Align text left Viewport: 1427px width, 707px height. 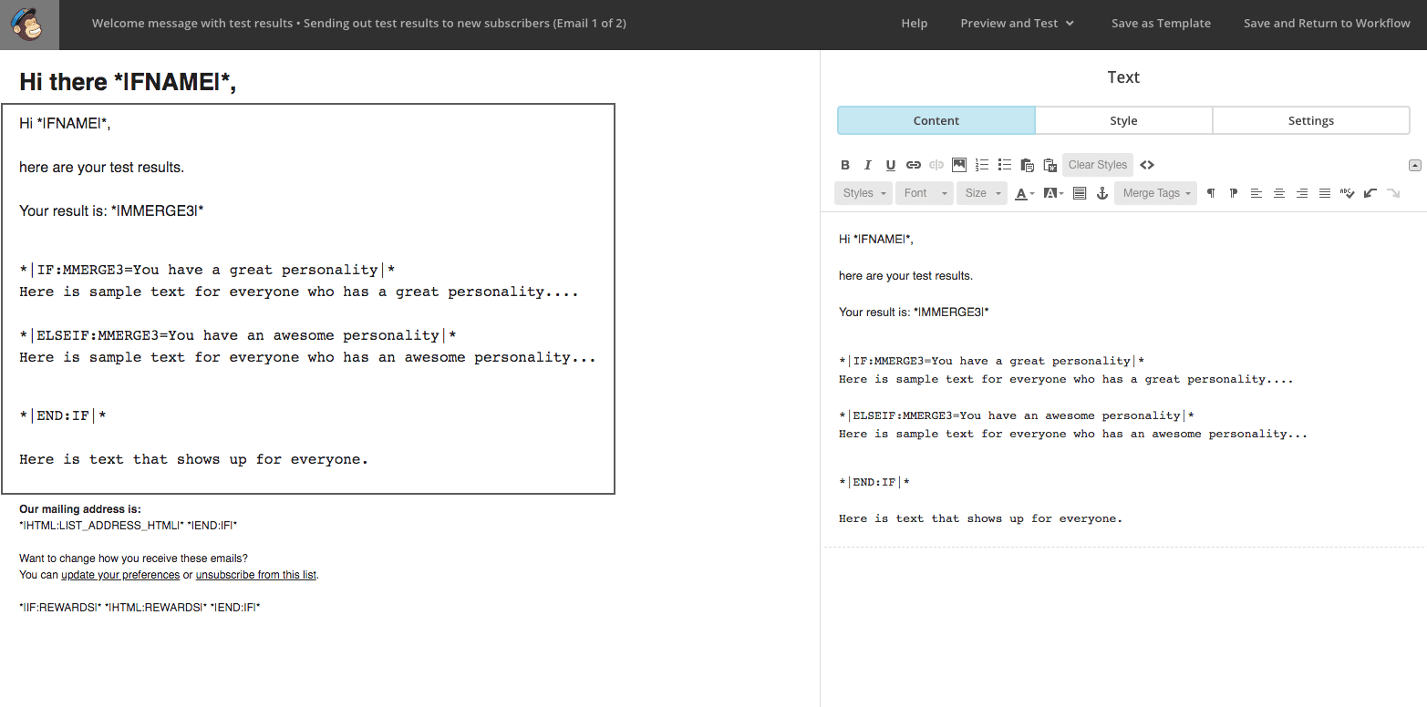tap(1256, 193)
